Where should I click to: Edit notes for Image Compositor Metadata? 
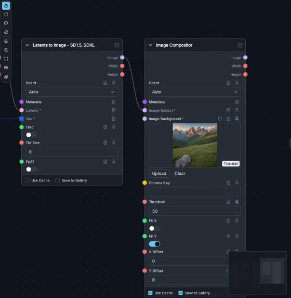236,102
